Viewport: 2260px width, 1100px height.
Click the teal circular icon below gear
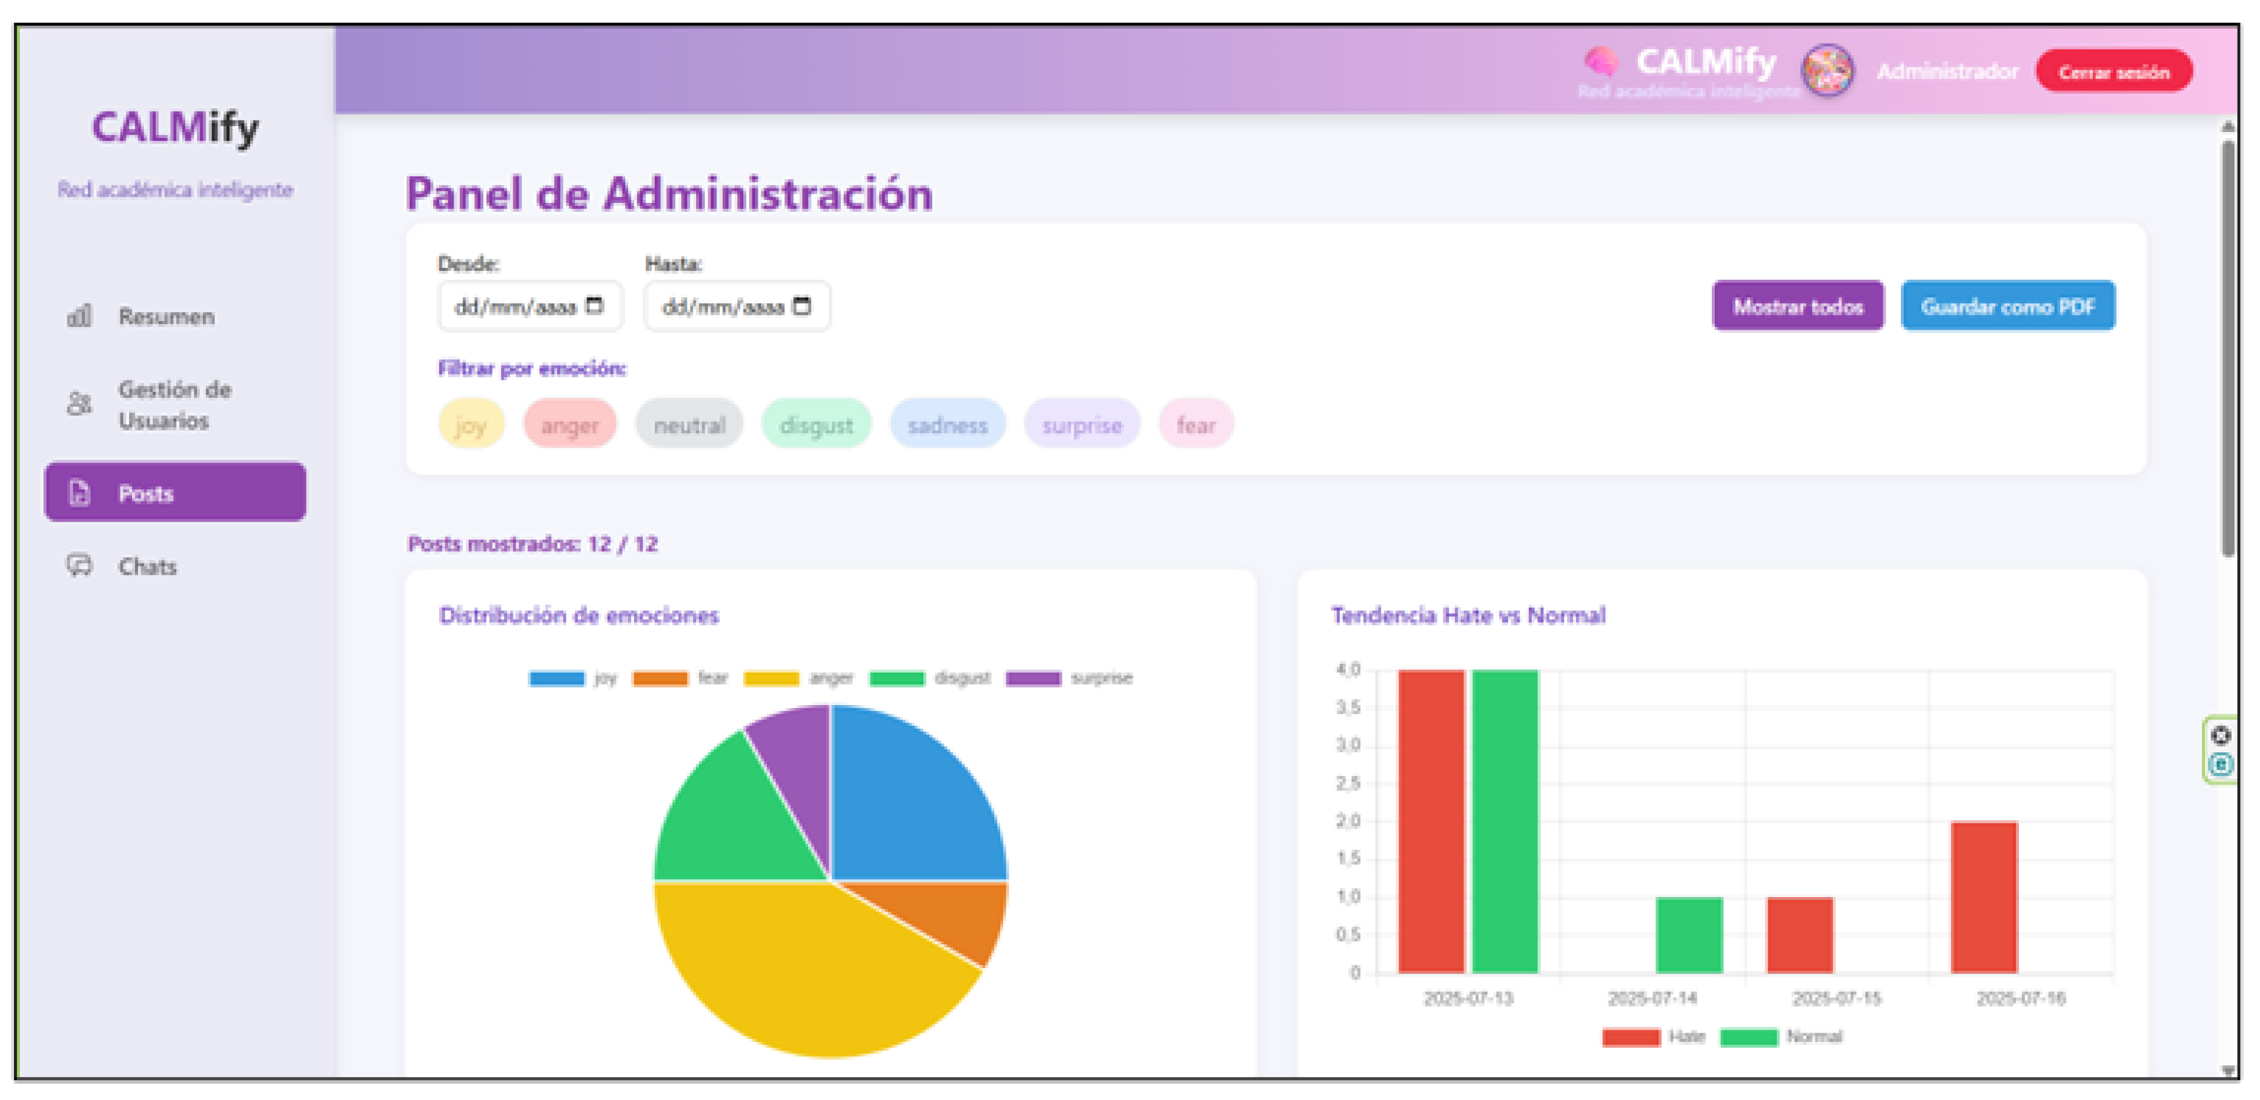(x=2221, y=765)
